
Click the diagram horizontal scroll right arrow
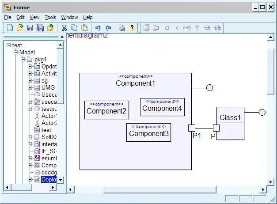pyautogui.click(x=263, y=189)
